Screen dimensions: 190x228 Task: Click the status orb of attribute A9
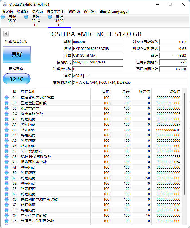[x=6, y=162]
